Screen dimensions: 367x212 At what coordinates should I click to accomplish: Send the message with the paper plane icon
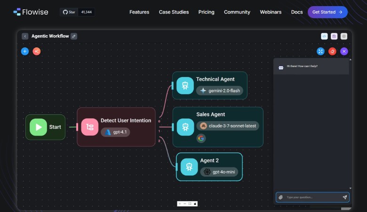[344, 197]
